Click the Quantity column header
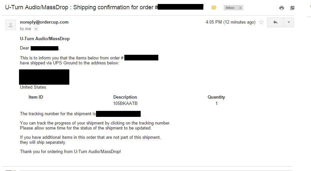This screenshot has height=171, width=311. pos(216,97)
